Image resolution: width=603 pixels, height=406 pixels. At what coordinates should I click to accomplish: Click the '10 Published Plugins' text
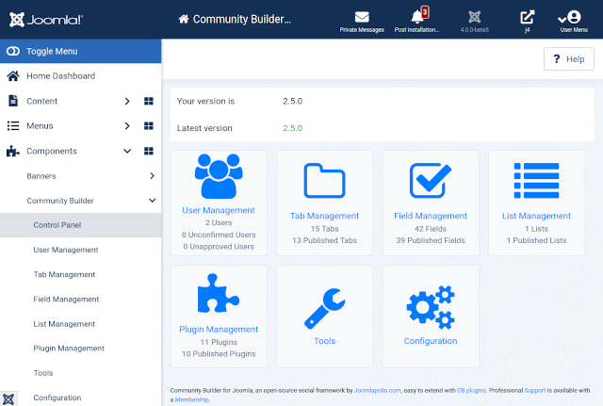tap(219, 353)
